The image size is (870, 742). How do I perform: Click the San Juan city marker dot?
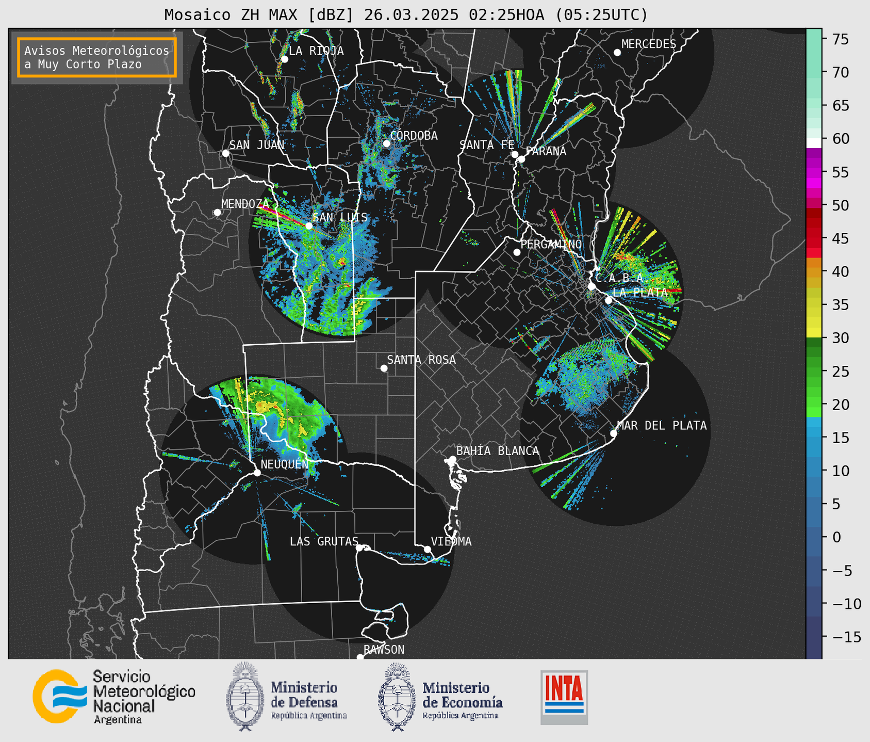coord(225,153)
